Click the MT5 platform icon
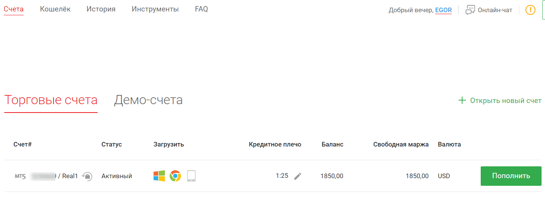This screenshot has width=545, height=198. point(20,176)
